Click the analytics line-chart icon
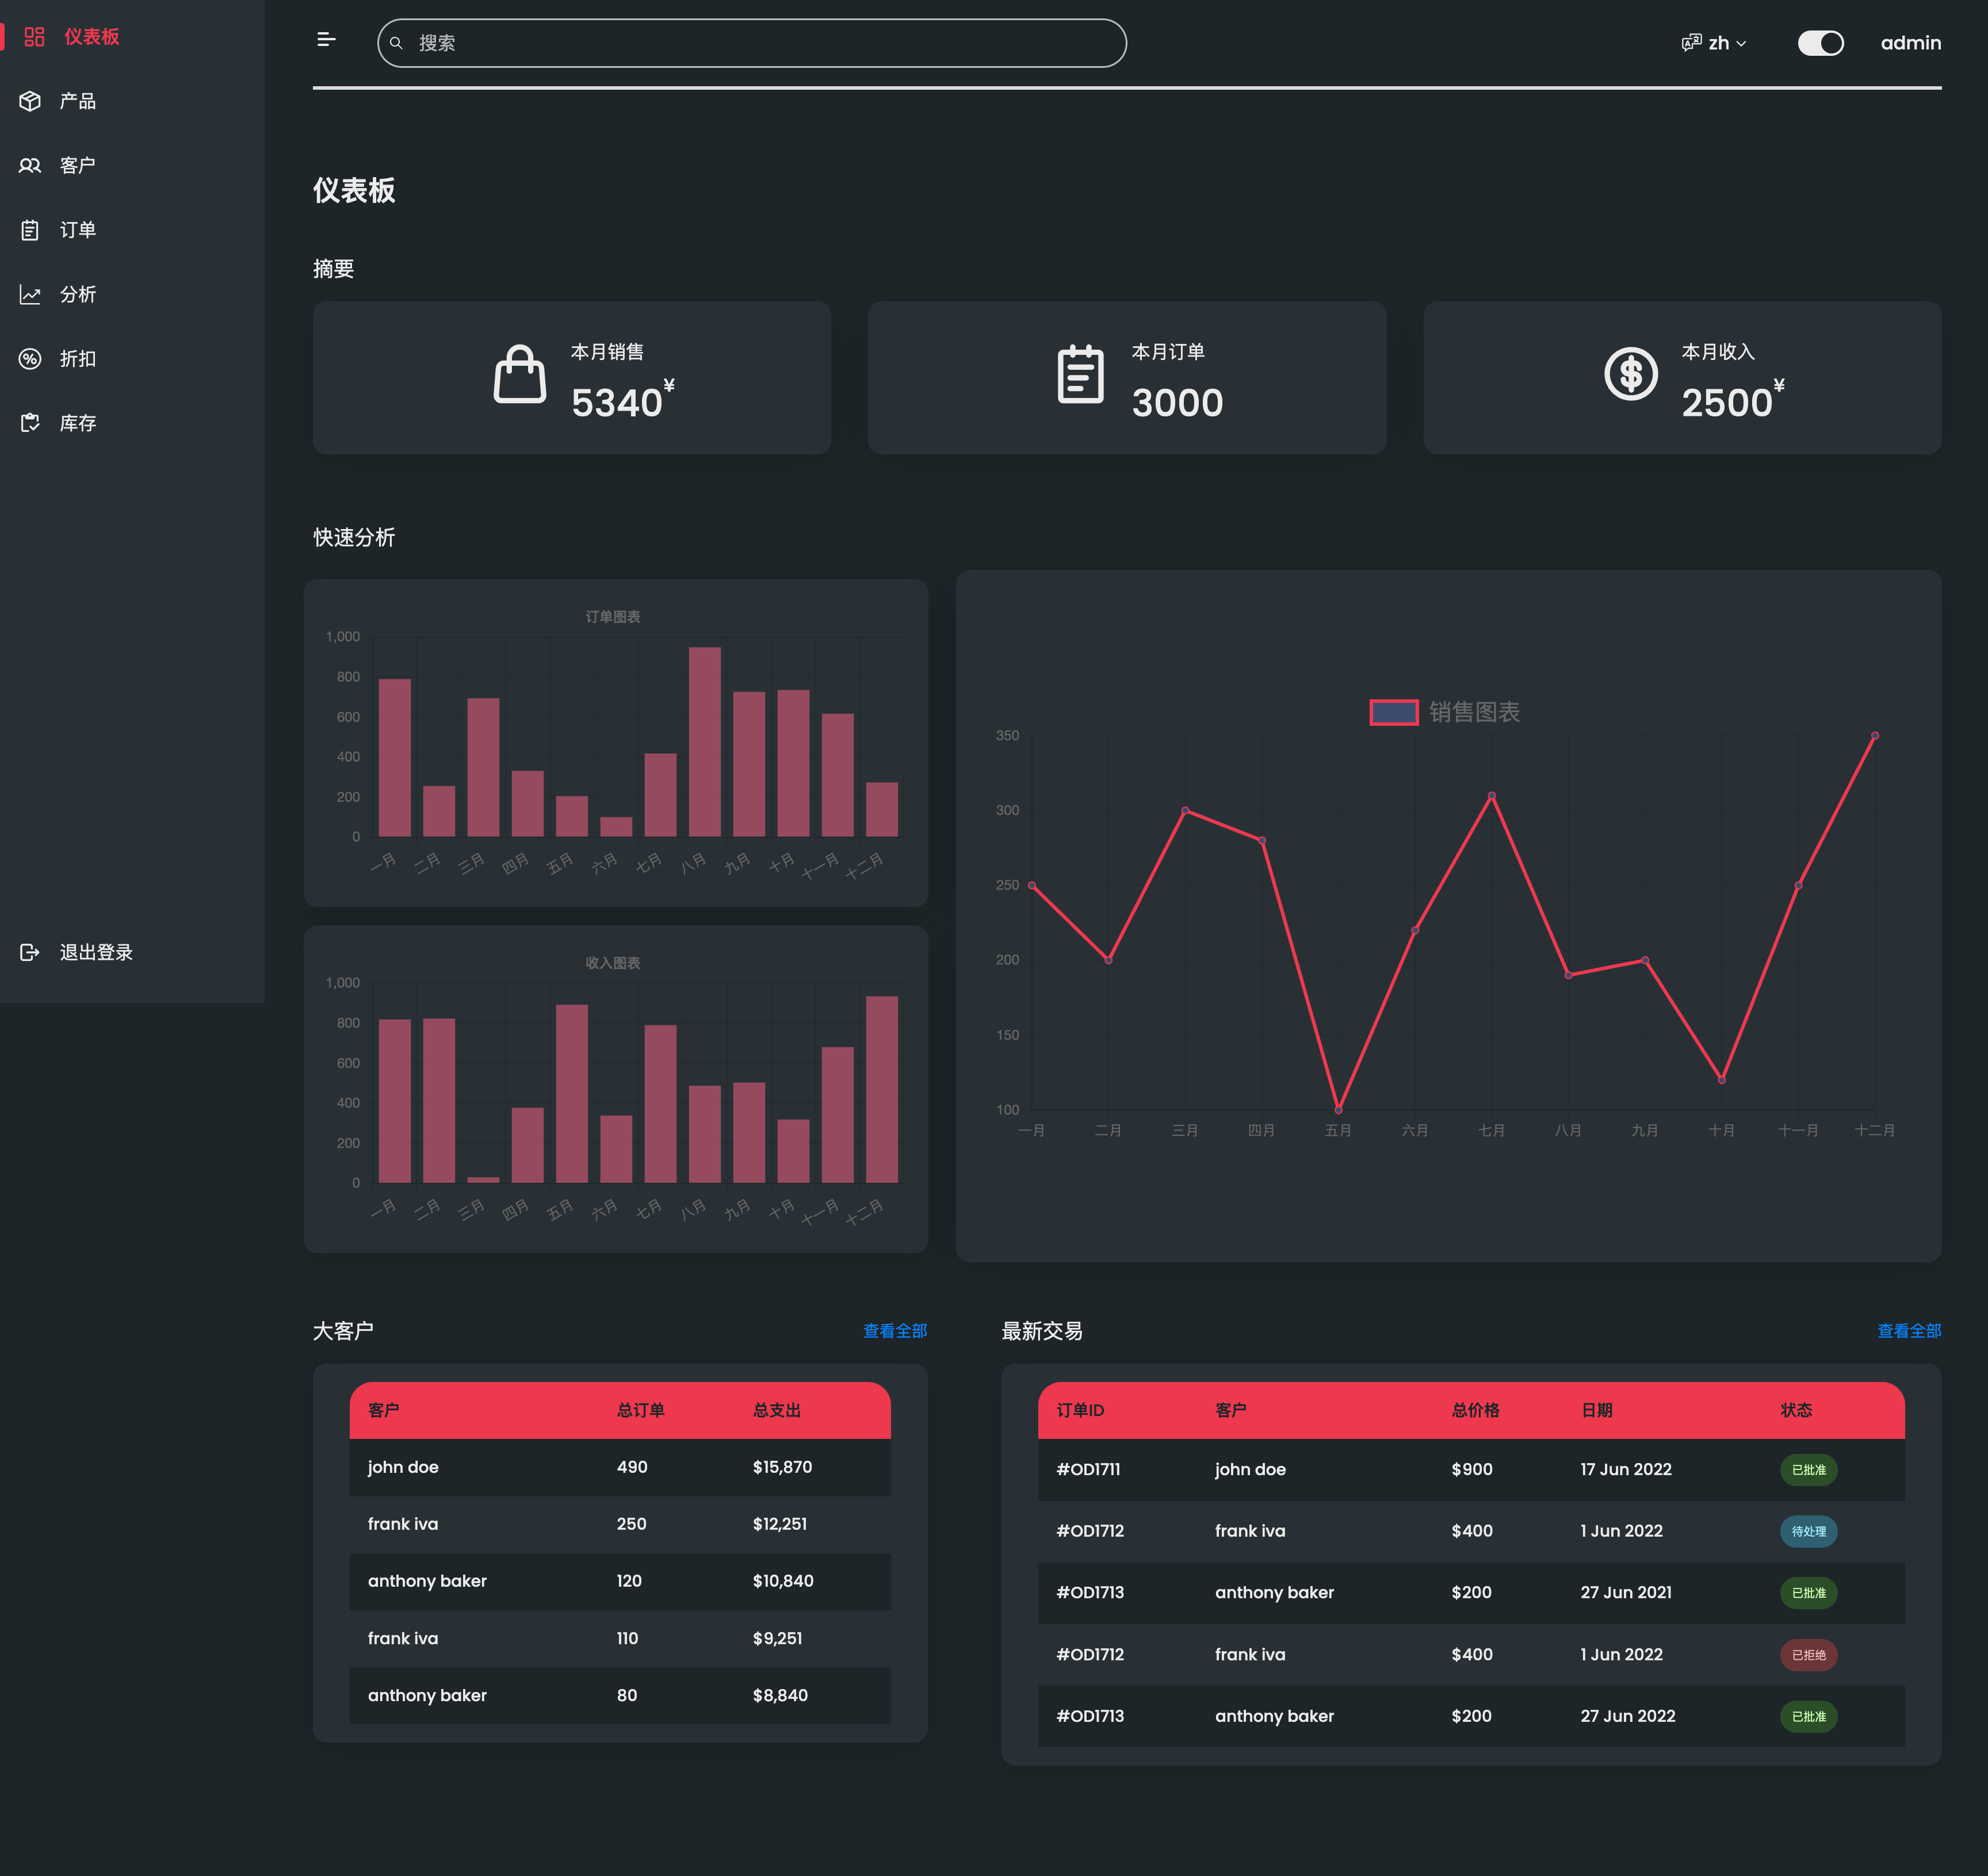 coord(30,294)
